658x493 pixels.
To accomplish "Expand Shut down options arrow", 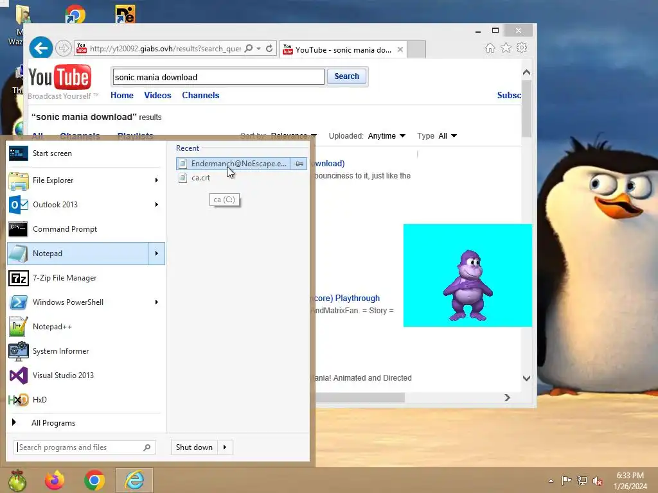I will point(225,447).
